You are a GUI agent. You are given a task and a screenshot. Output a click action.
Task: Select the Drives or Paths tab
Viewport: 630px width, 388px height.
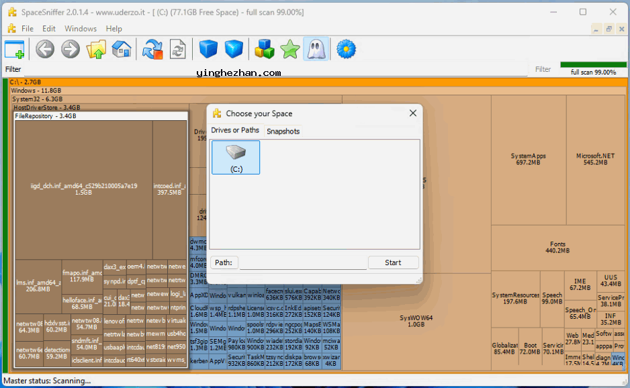coord(235,130)
